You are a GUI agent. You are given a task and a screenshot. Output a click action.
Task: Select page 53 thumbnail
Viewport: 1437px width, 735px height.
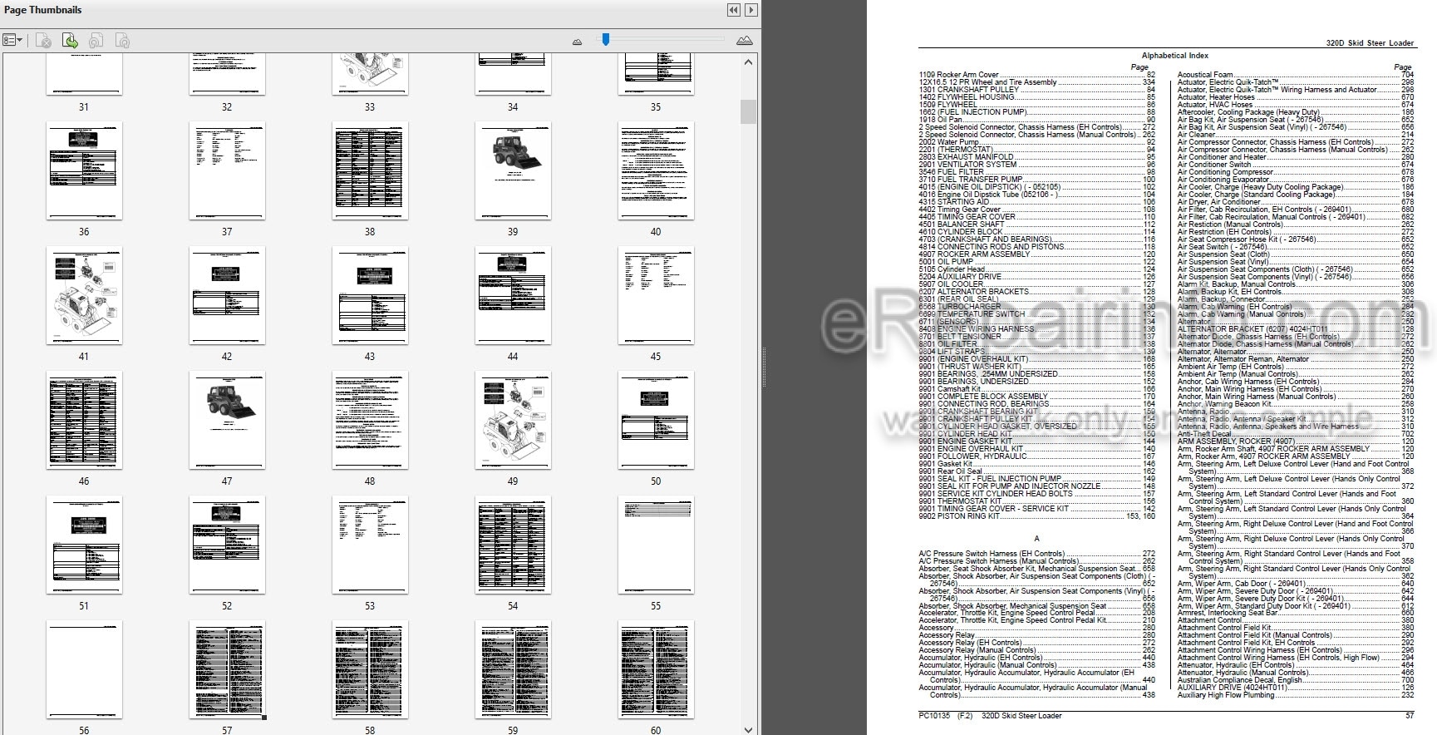point(370,545)
